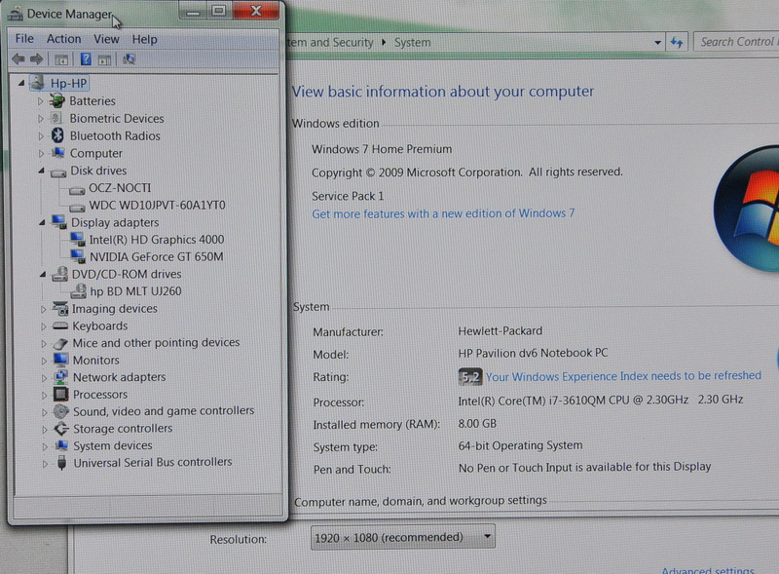
Task: Click 'Your Windows Experience Index needs to be refreshed'
Action: 623,376
